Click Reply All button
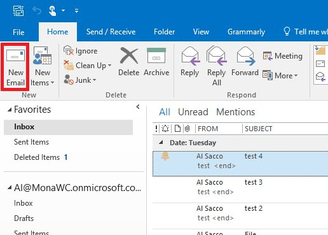The height and width of the screenshot is (235, 328). (217, 66)
